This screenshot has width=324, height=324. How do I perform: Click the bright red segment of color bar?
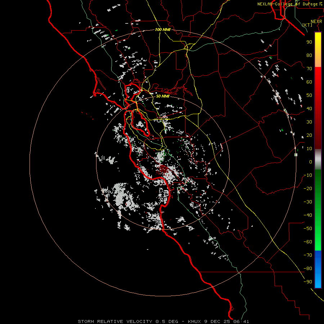318,76
